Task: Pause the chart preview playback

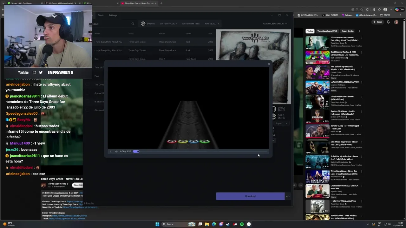Action: [x=111, y=151]
